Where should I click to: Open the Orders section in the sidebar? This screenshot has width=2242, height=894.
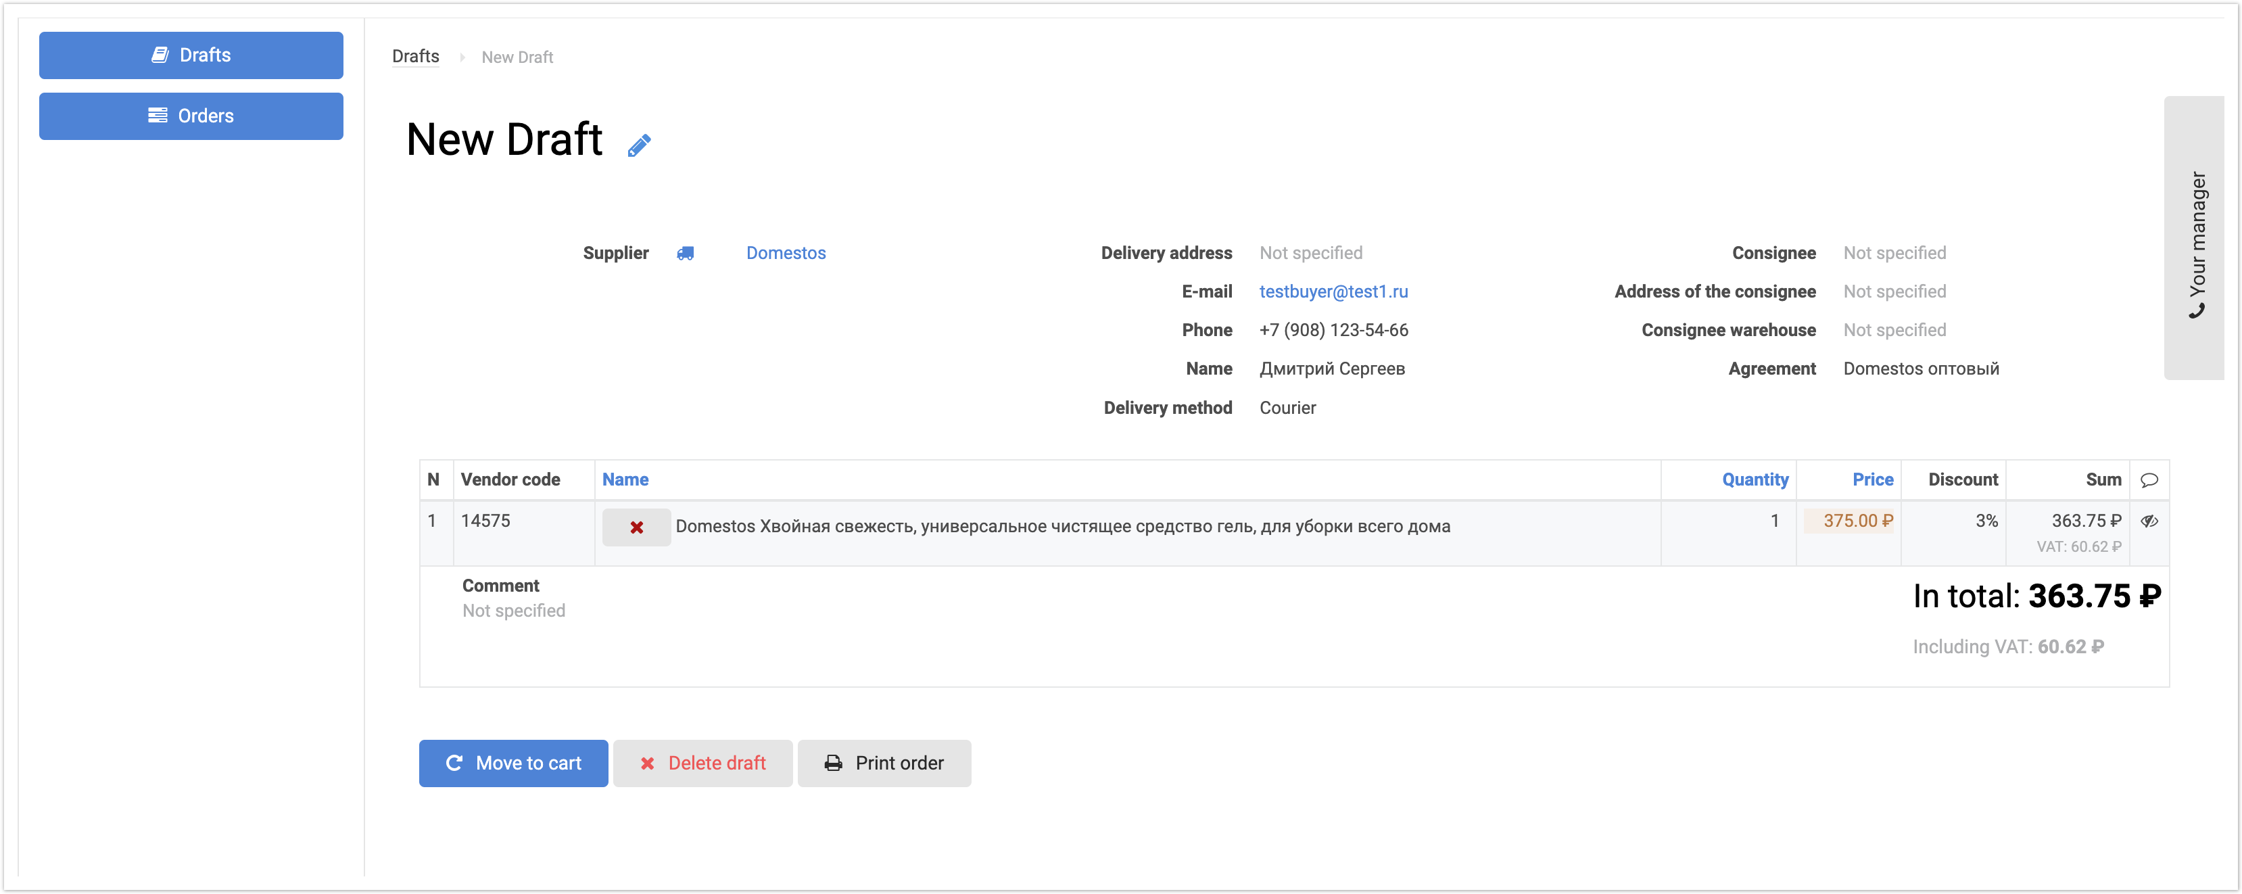[191, 116]
